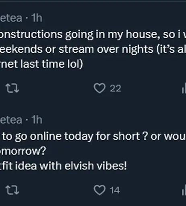Image resolution: width=186 pixels, height=206 pixels.
Task: Open tweet line 'net last time lol)'
Action: click(41, 64)
